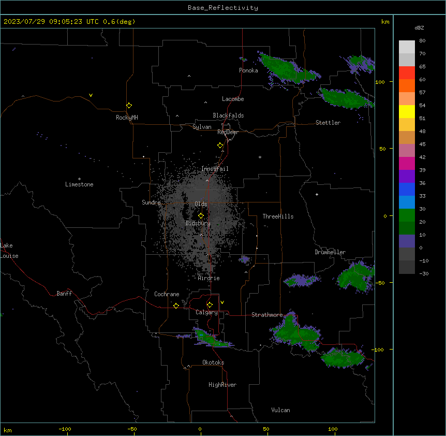Select the Lacombe city label
The image size is (446, 436).
pyautogui.click(x=233, y=99)
